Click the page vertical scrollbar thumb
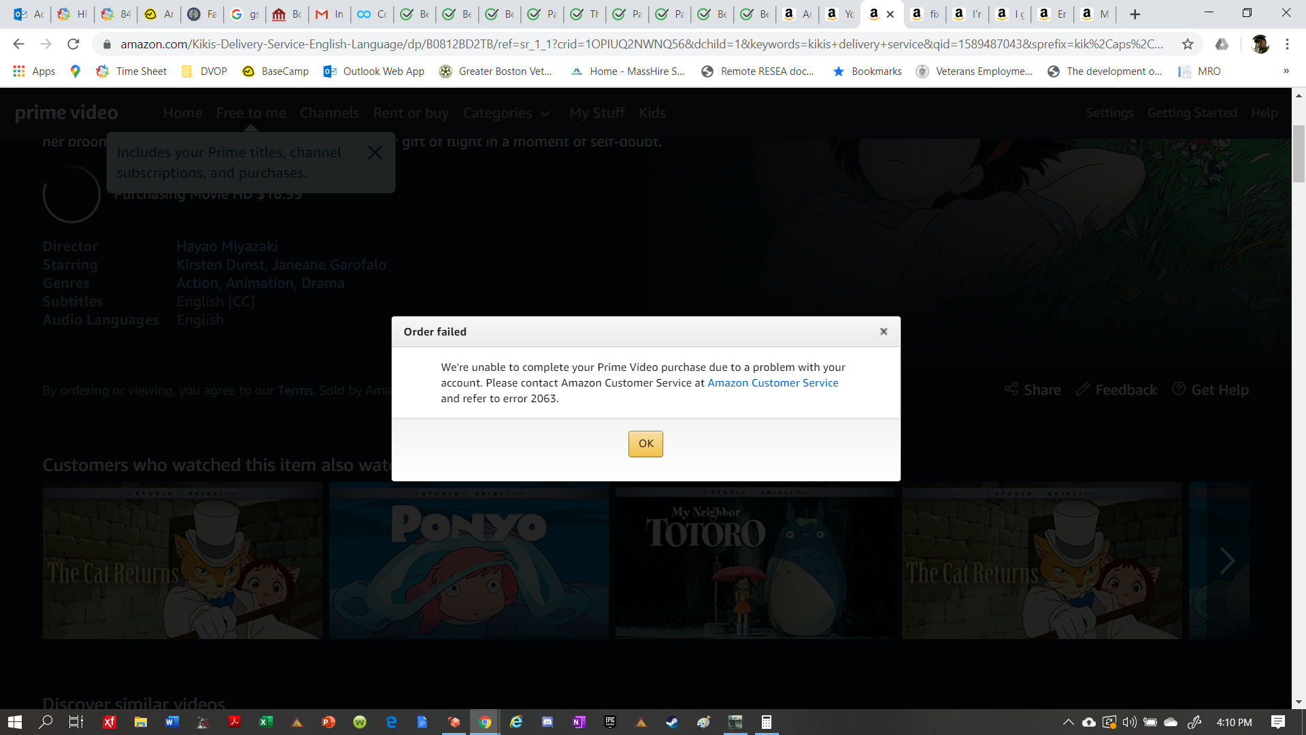The image size is (1306, 735). pos(1299,153)
